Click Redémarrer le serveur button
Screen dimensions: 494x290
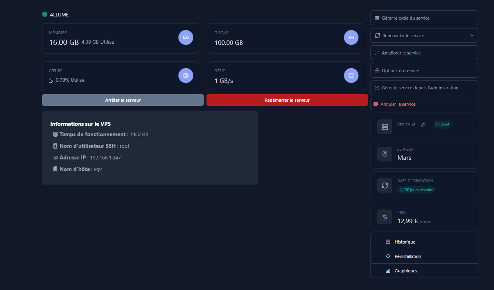click(287, 100)
